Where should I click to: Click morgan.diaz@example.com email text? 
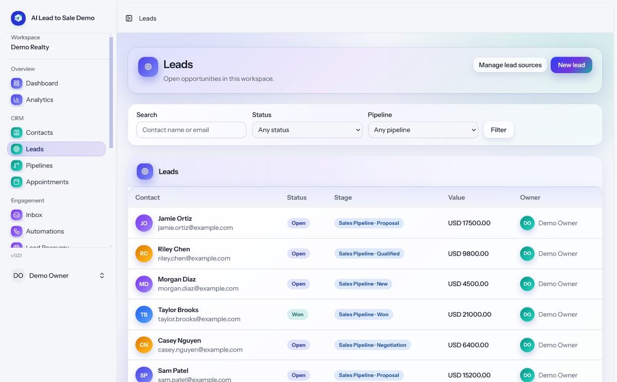[198, 288]
